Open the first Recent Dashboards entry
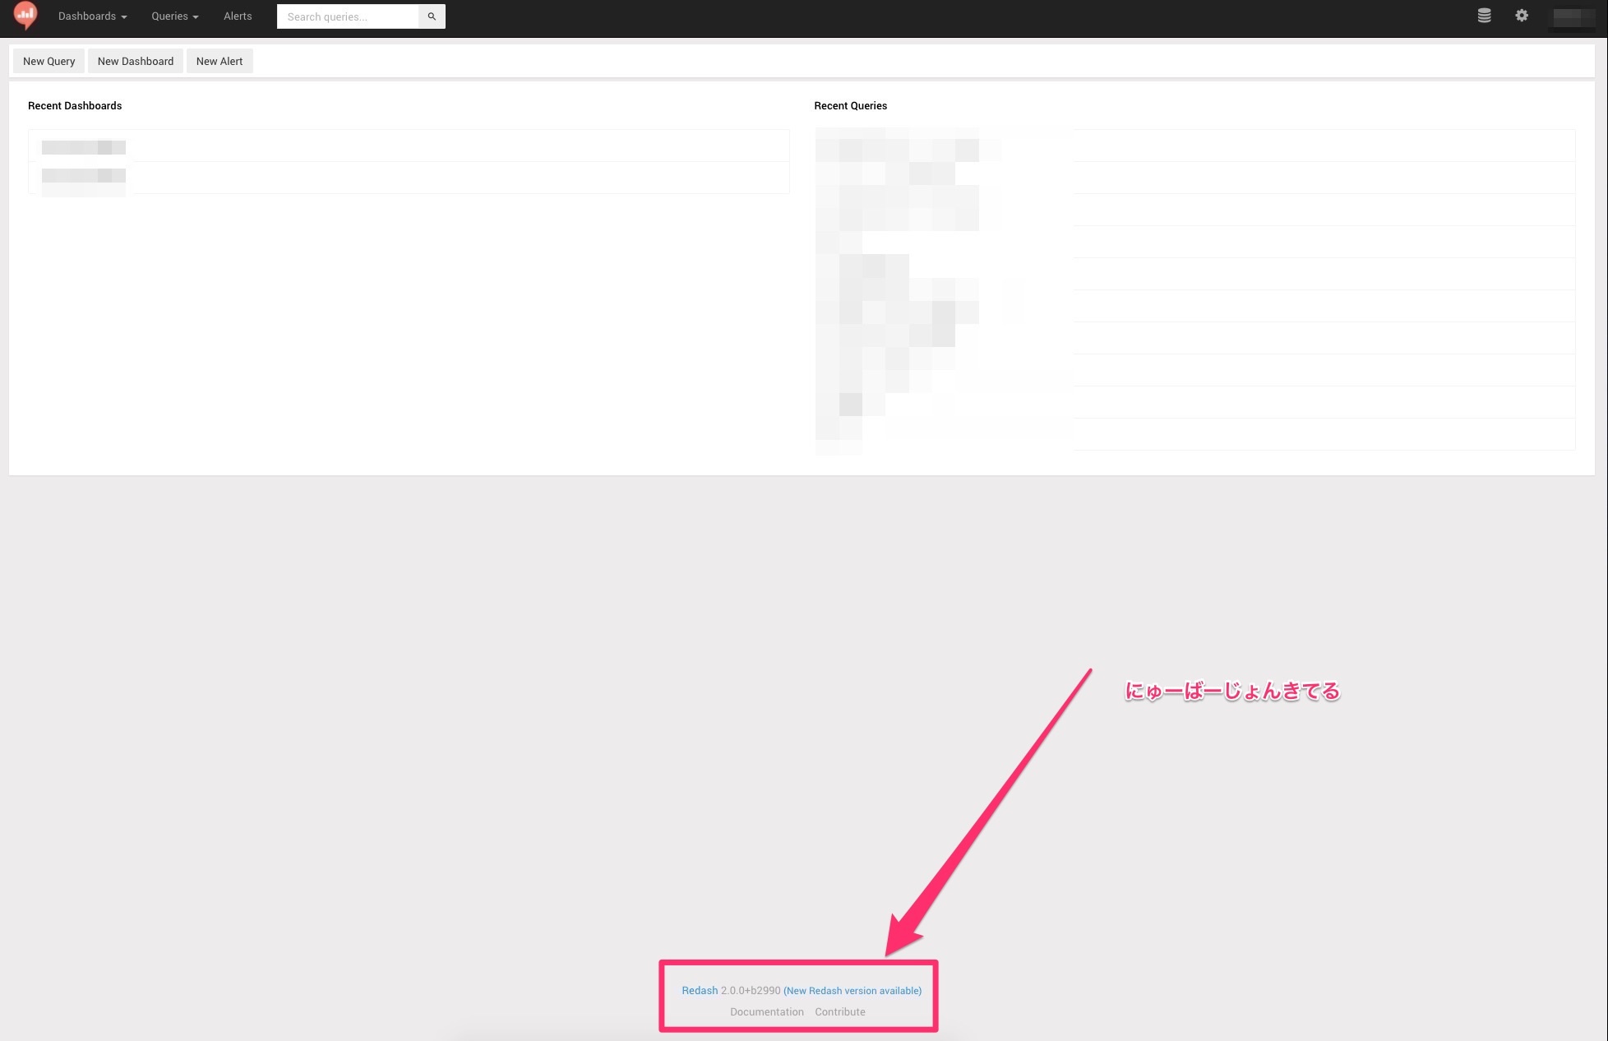 tap(84, 147)
